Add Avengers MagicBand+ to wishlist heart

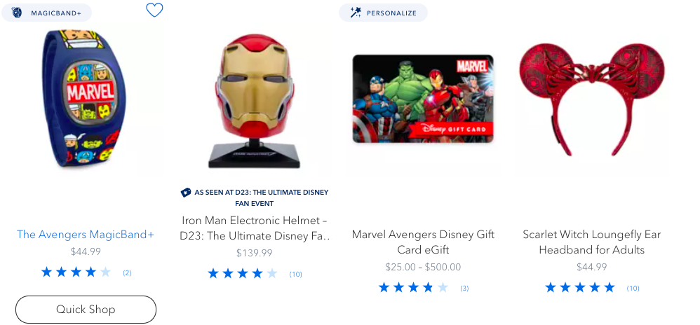154,10
